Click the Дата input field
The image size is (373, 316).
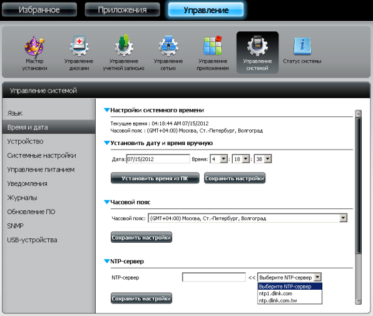tap(158, 159)
